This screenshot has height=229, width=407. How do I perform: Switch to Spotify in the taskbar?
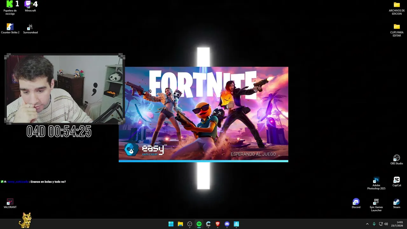click(199, 224)
